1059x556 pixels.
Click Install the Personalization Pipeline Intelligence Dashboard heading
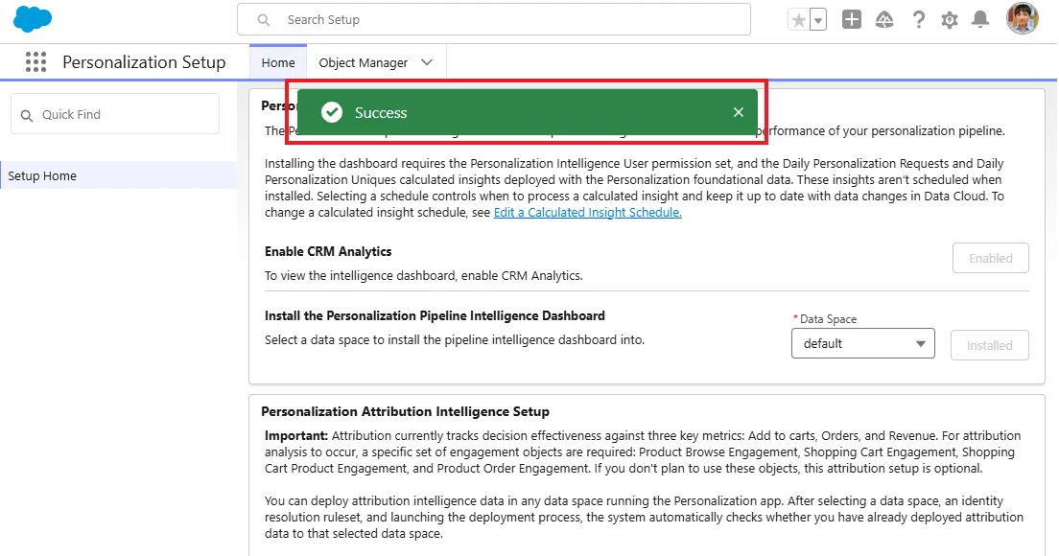click(x=435, y=315)
